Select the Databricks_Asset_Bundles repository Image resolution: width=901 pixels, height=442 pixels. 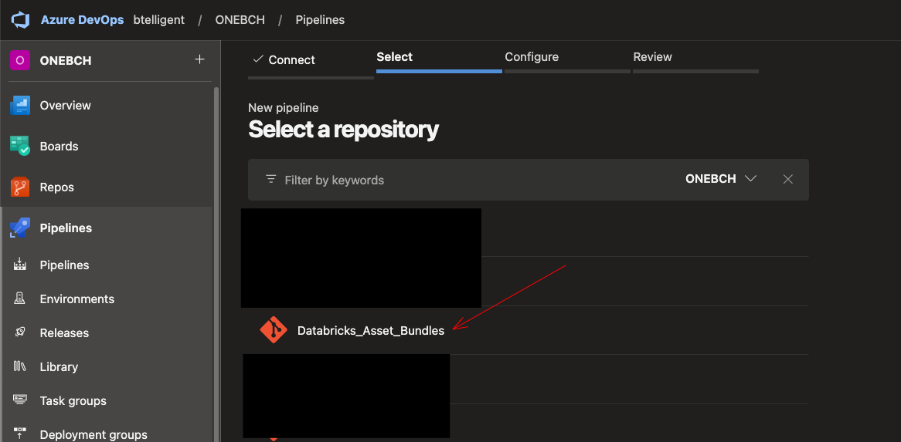click(x=371, y=331)
